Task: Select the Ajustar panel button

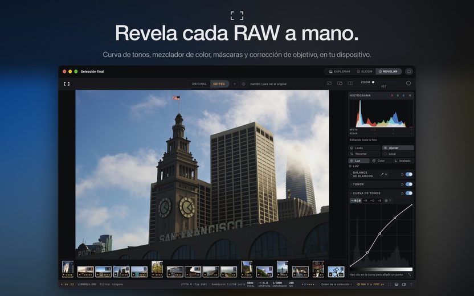Action: pyautogui.click(x=398, y=148)
